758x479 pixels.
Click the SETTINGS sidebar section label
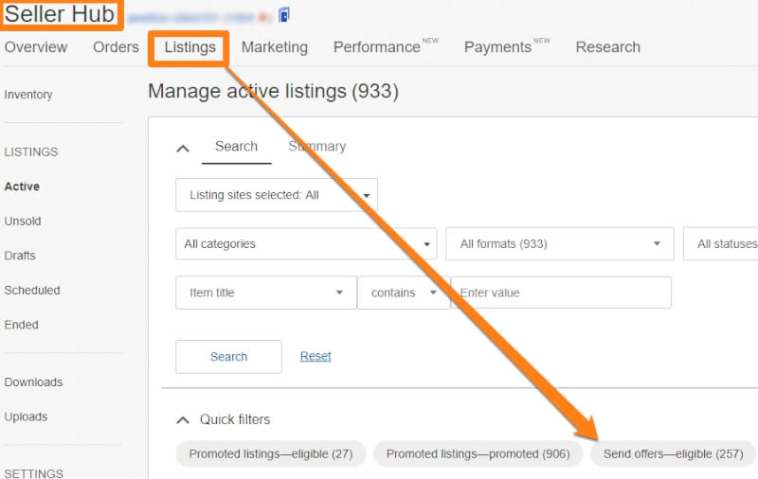click(34, 473)
